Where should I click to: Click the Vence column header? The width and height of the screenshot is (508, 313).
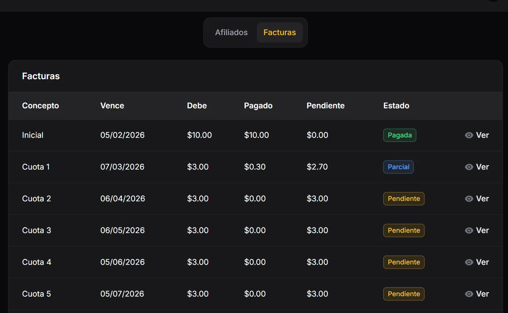112,106
